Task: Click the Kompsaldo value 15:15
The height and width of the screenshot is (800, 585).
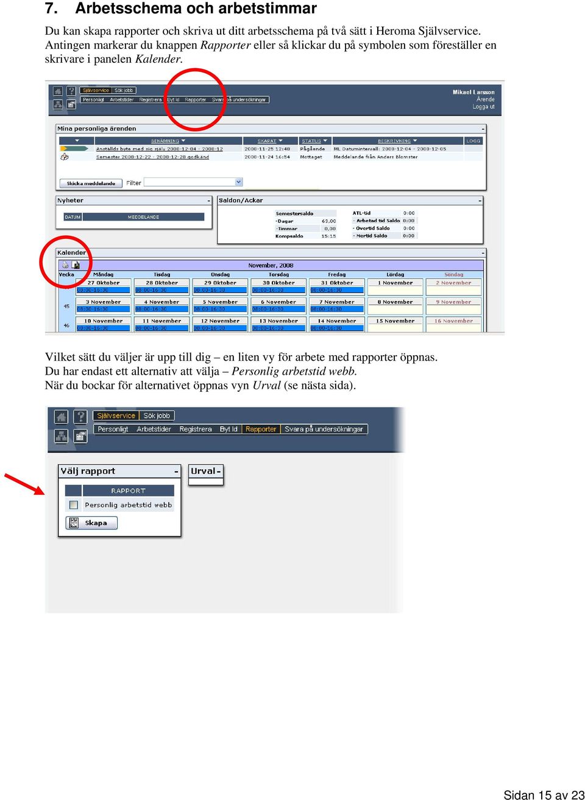Action: [328, 236]
